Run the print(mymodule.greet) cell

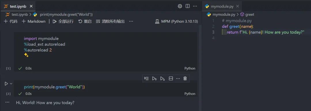[6, 84]
